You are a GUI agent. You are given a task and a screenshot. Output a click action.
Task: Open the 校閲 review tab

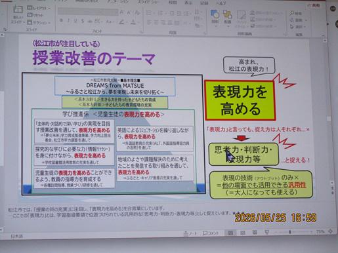[x=173, y=3]
